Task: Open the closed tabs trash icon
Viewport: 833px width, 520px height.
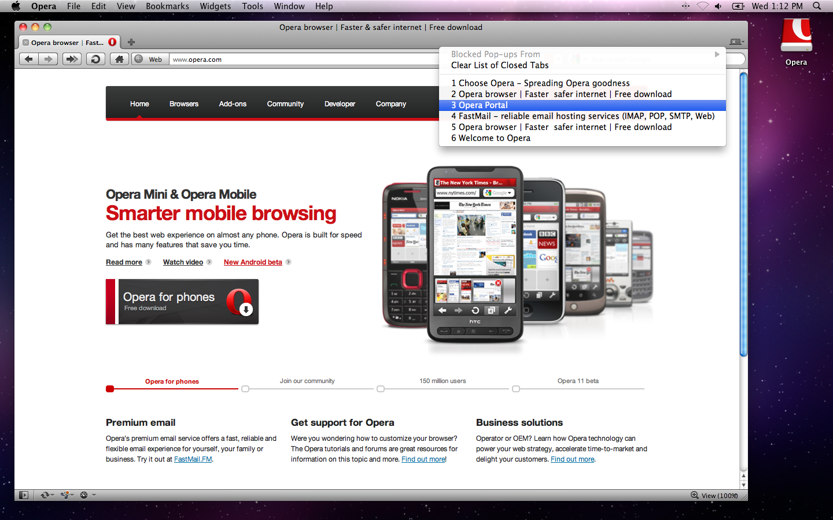Action: [736, 42]
